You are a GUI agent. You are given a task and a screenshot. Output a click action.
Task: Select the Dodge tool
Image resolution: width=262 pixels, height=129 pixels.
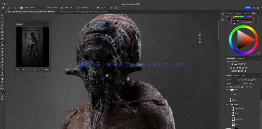click(x=2, y=62)
